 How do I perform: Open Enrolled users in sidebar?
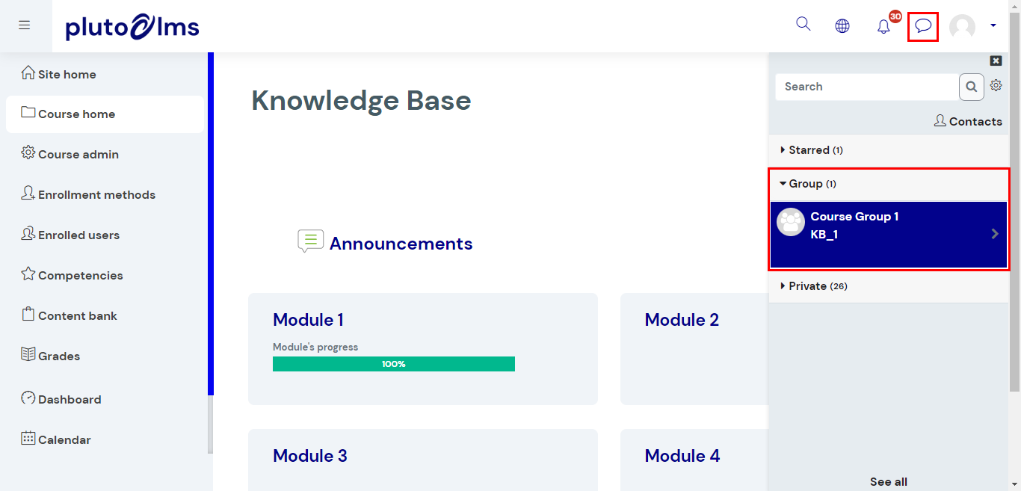78,235
